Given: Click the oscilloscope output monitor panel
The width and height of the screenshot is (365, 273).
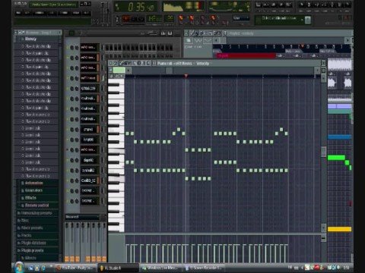Looking at the screenshot, I should pos(184,7).
